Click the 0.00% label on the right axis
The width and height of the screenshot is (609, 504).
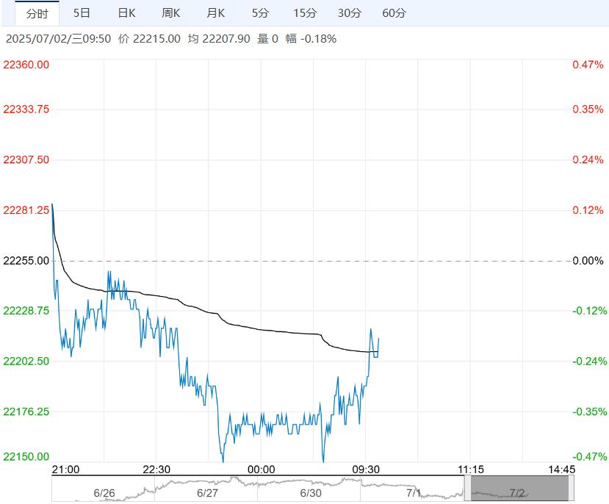click(x=588, y=261)
